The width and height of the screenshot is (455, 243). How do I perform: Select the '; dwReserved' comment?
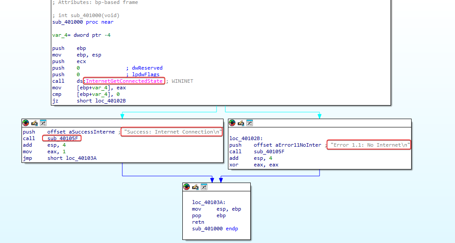(x=144, y=68)
